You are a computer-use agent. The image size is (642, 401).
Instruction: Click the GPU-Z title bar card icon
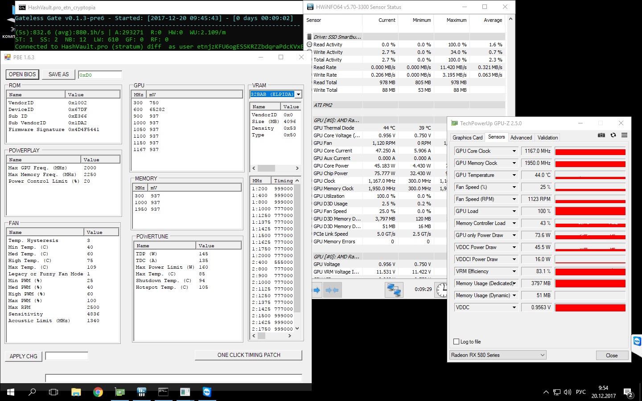[x=454, y=123]
